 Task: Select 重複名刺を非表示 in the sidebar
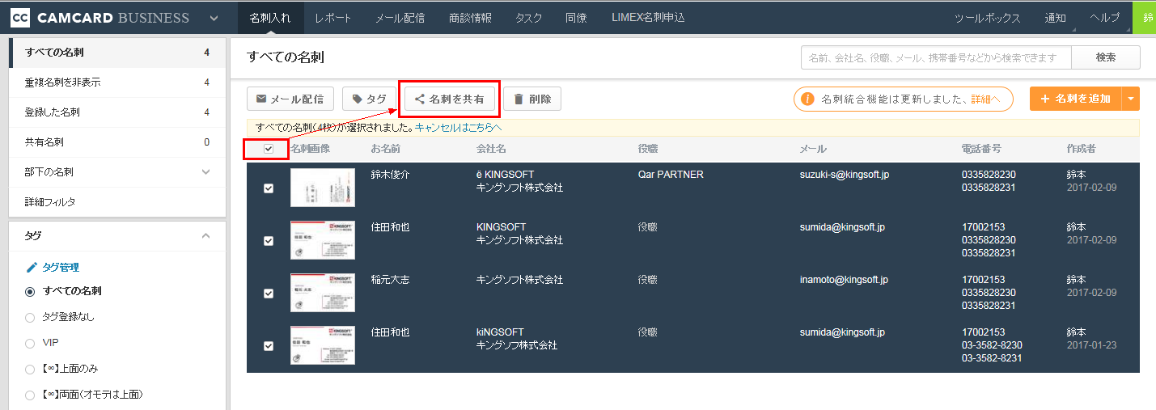[x=117, y=82]
